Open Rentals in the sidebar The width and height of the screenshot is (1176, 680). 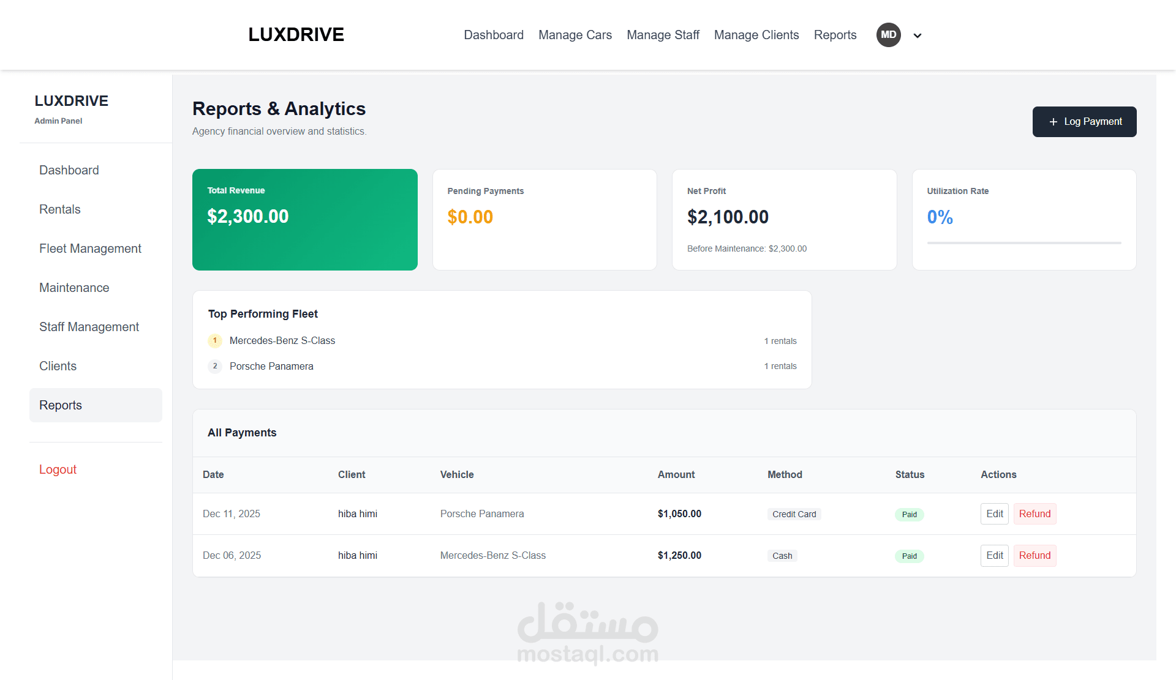click(59, 209)
